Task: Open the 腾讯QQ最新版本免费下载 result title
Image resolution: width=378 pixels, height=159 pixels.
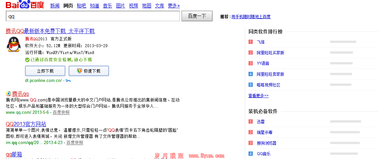Action: click(50, 31)
